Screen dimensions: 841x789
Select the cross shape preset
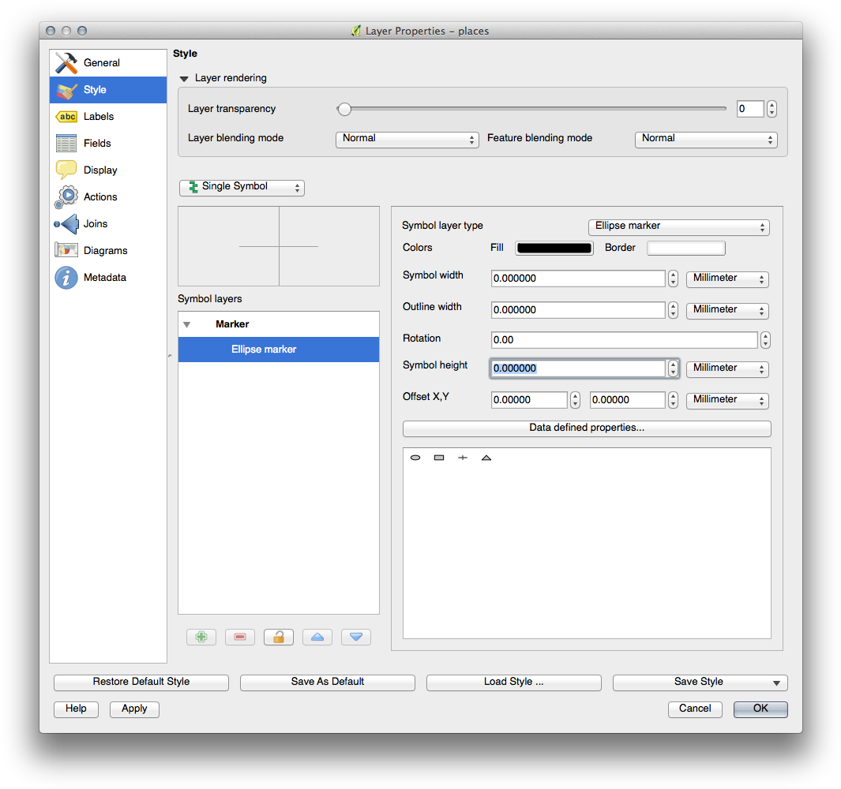tap(463, 457)
